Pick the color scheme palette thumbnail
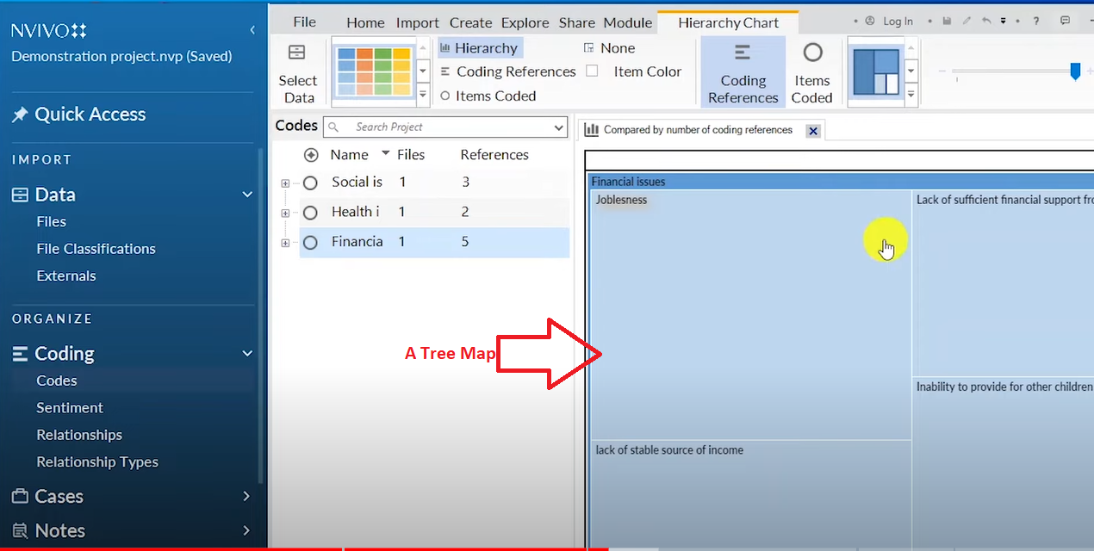 [x=373, y=71]
